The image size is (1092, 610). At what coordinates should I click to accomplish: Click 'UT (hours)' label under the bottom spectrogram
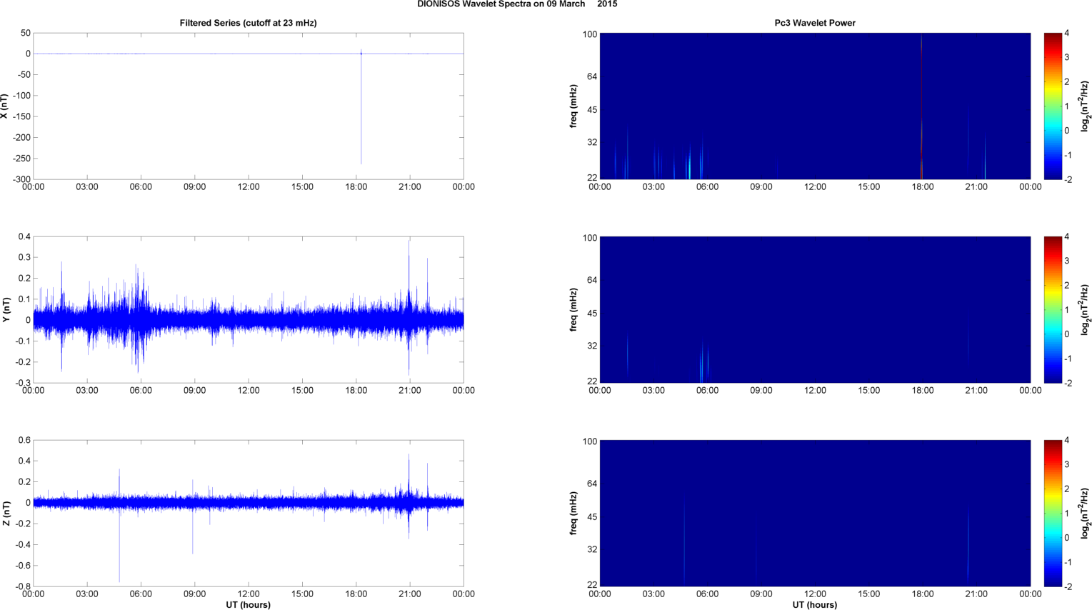point(815,605)
